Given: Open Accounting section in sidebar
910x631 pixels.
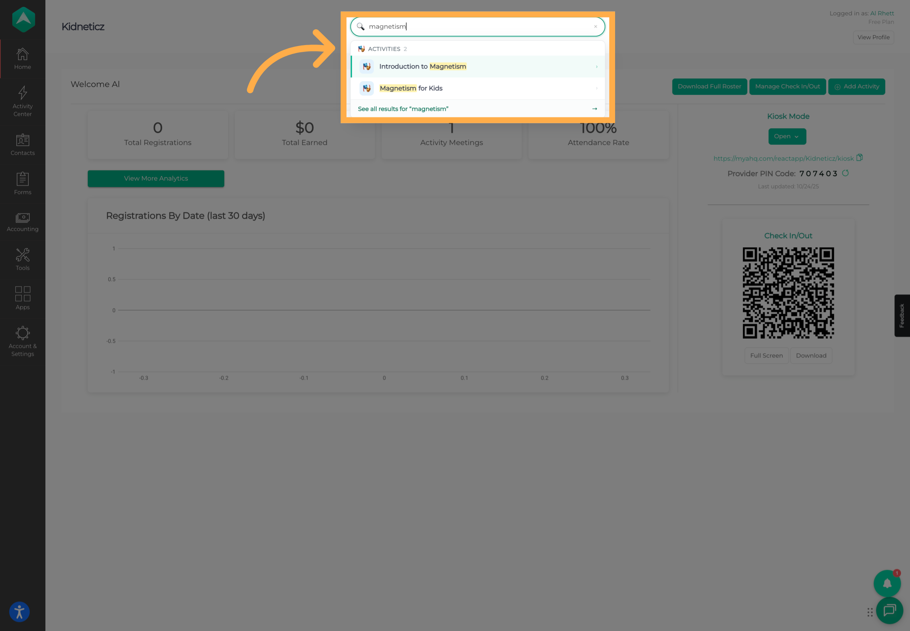Looking at the screenshot, I should [x=23, y=222].
